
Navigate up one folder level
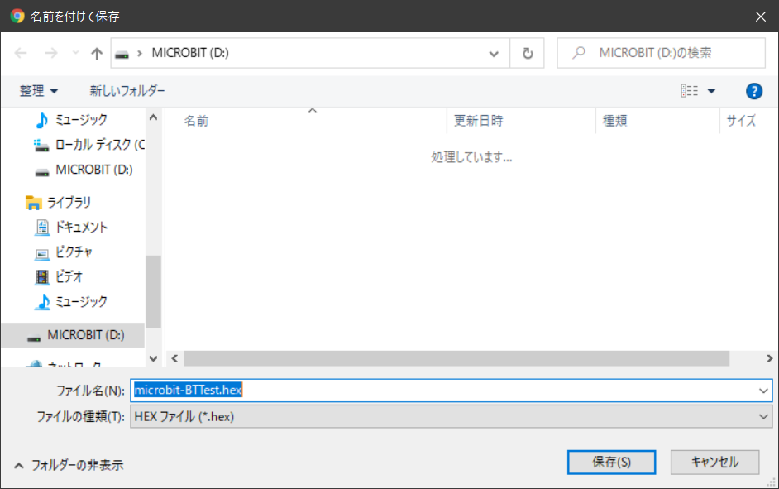click(96, 52)
